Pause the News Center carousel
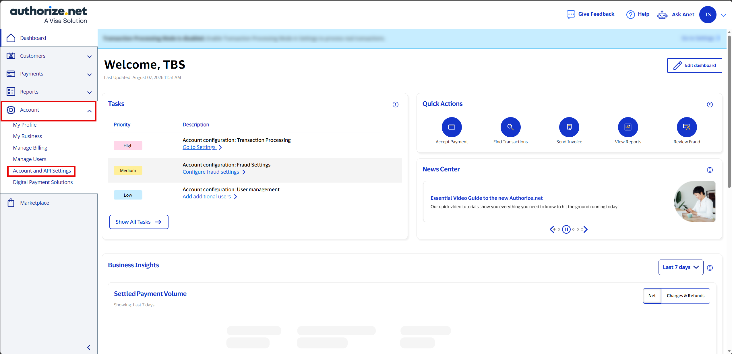Screen dimensions: 732x354 (566, 229)
